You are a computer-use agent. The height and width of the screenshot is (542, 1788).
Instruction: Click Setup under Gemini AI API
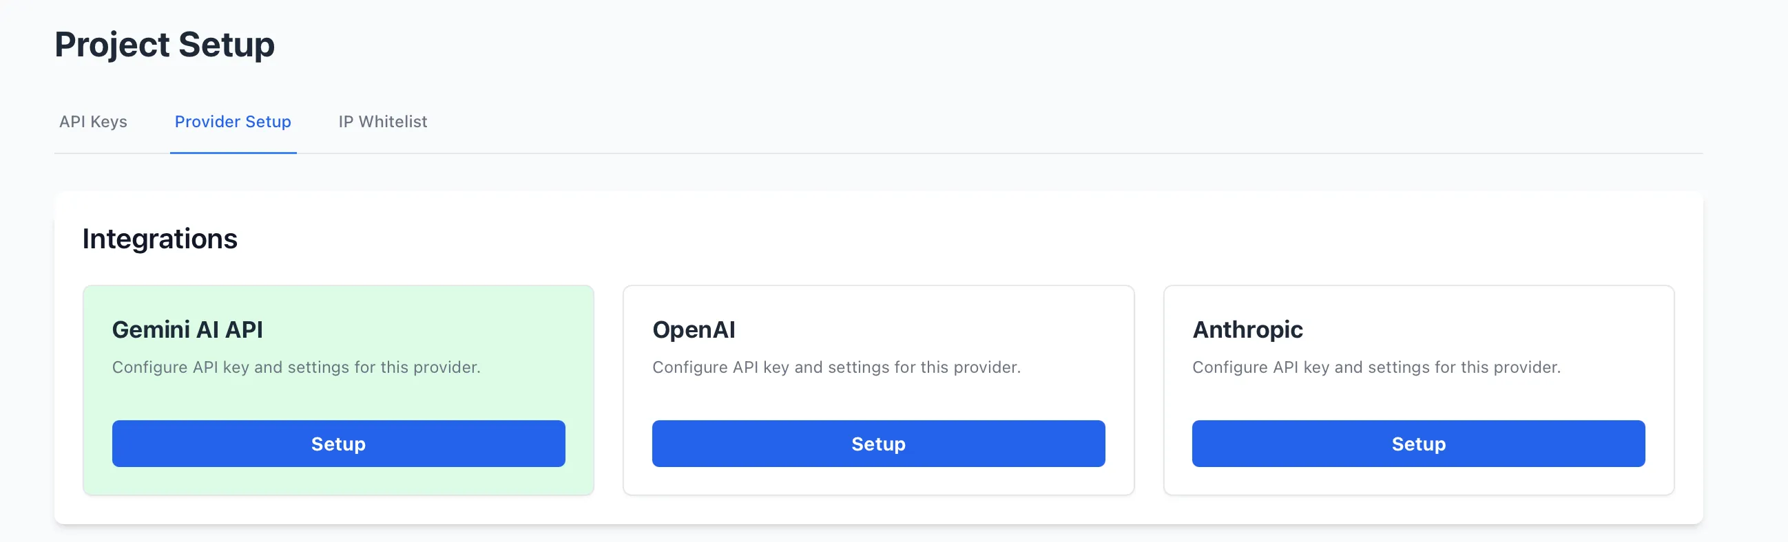338,444
